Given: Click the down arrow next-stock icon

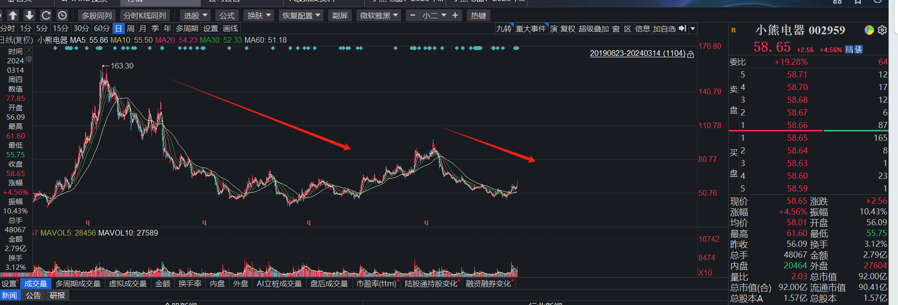Looking at the screenshot, I should (x=29, y=15).
